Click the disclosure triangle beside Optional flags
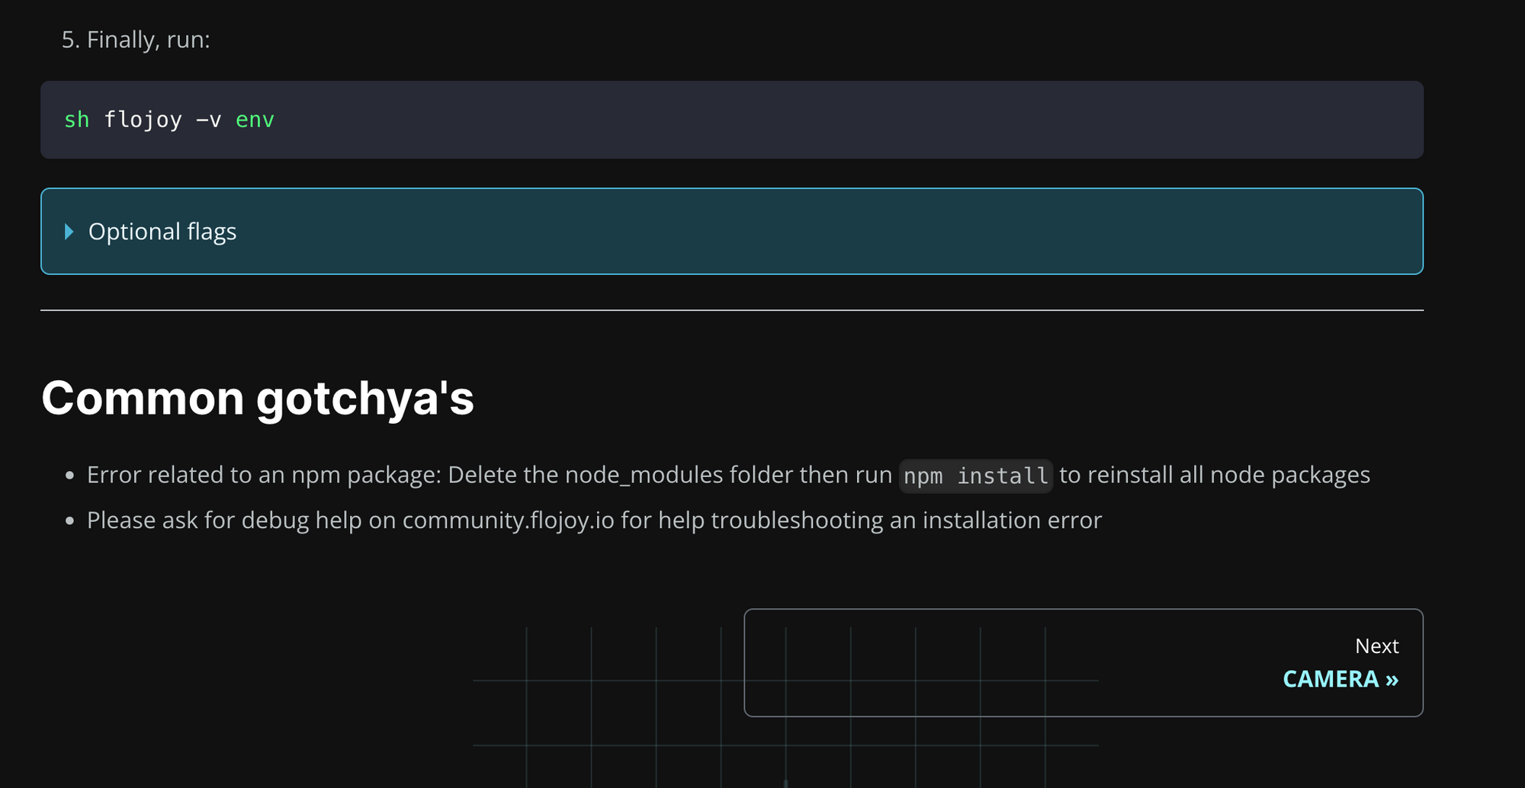The height and width of the screenshot is (788, 1525). [x=69, y=231]
